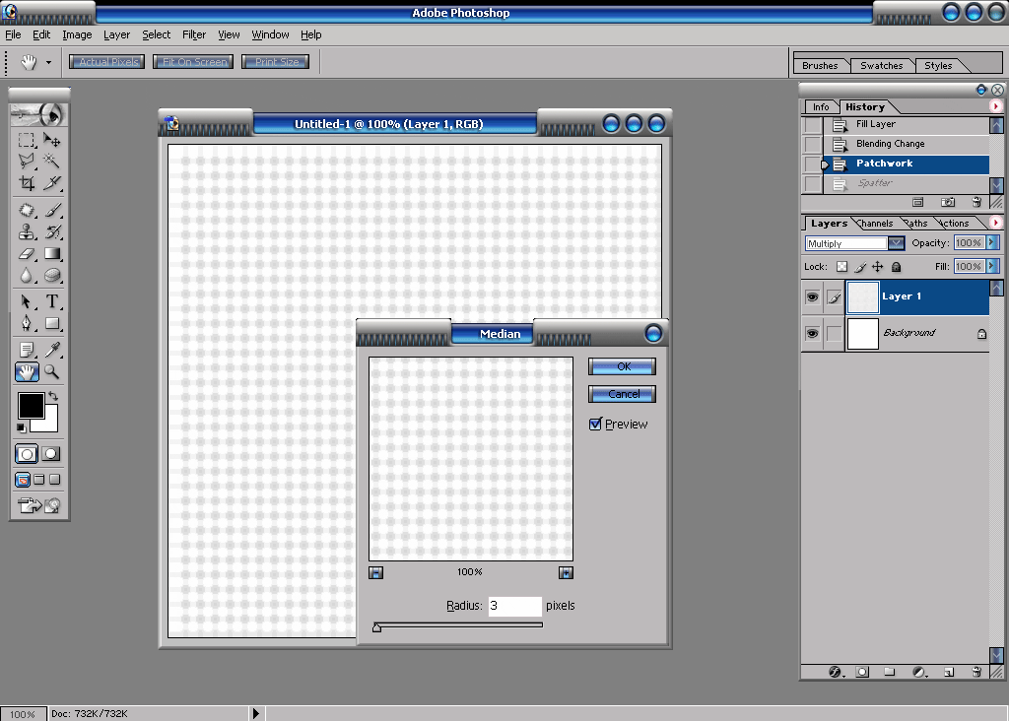This screenshot has width=1009, height=721.
Task: Swap foreground and background colors
Action: coord(53,396)
